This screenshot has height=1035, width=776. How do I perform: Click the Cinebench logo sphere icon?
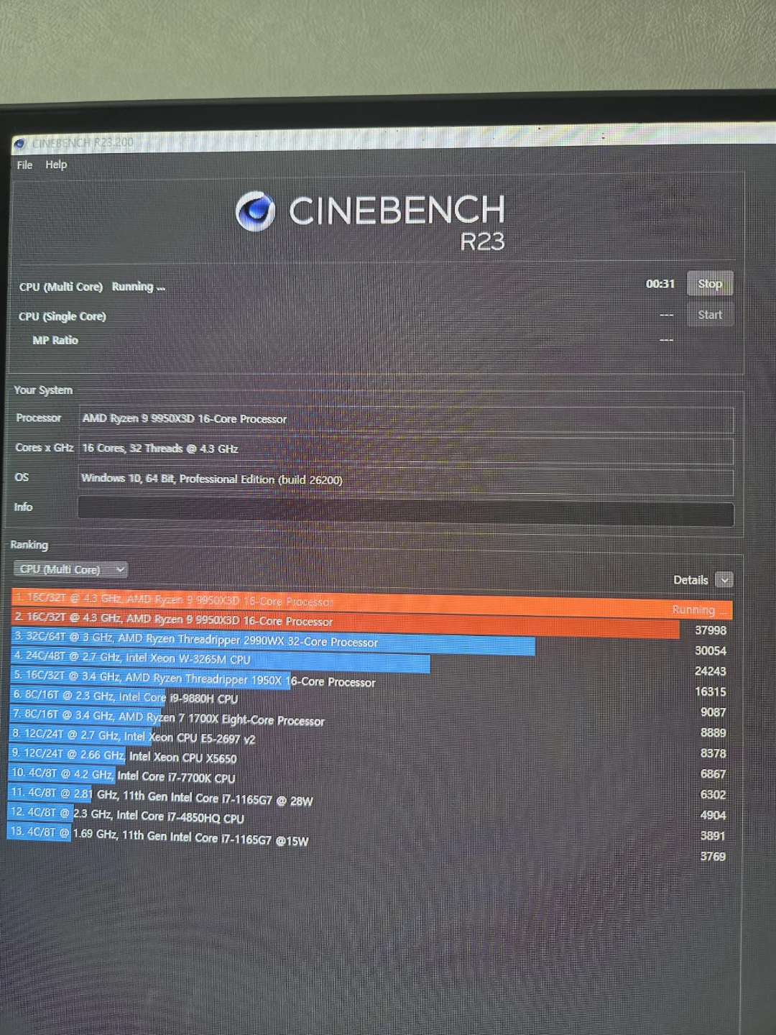click(x=255, y=211)
